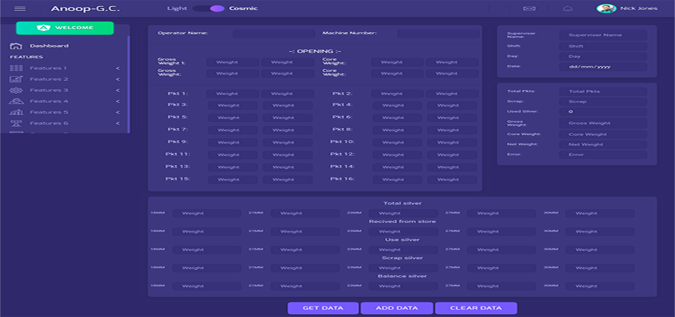Toggle the Light/Cosmic theme switch

[x=208, y=8]
